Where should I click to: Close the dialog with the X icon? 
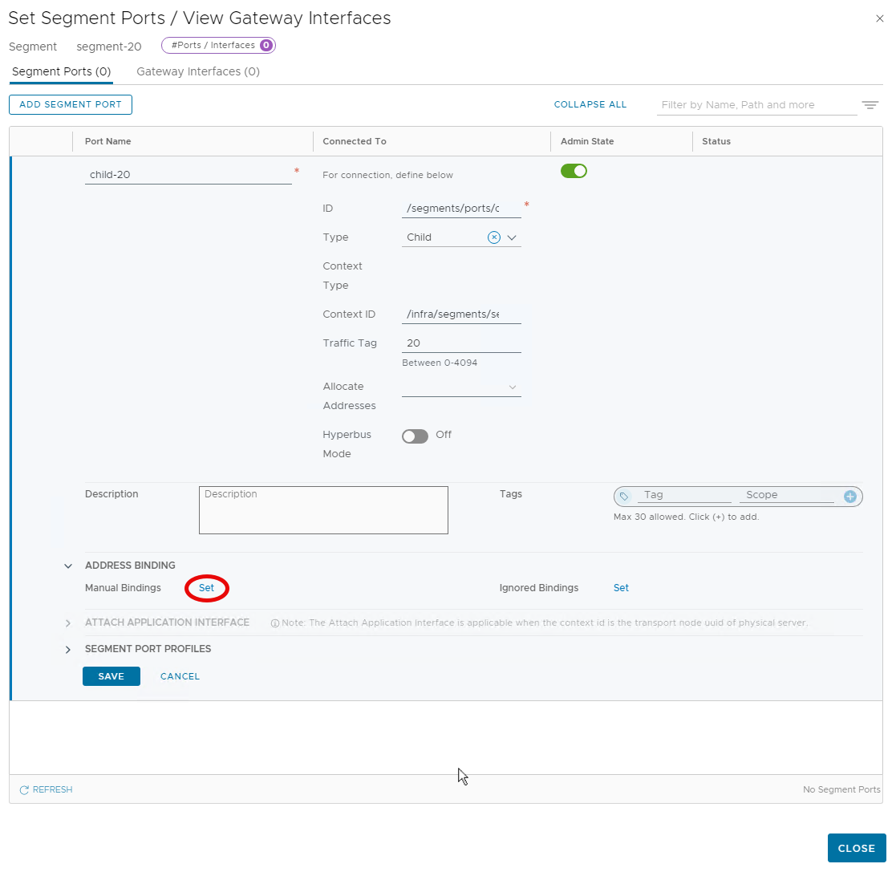click(x=880, y=18)
